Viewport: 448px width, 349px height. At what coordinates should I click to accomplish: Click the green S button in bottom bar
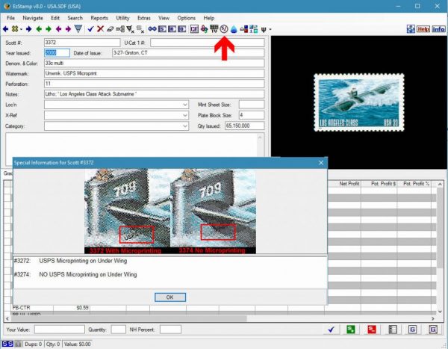[350, 329]
